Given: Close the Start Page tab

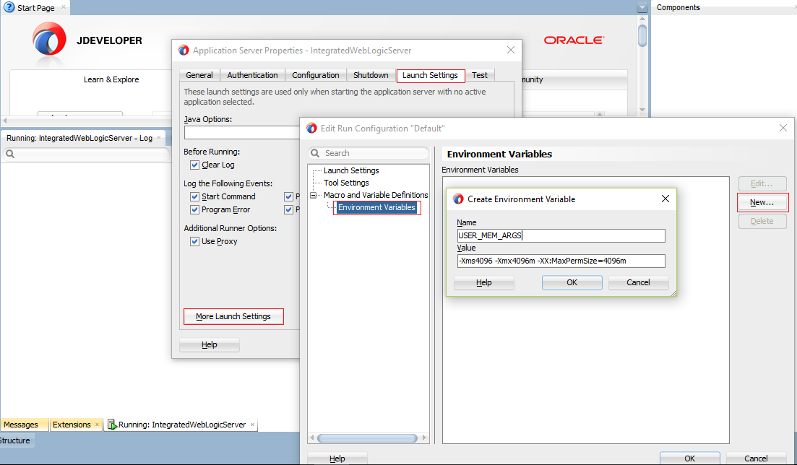Looking at the screenshot, I should [64, 7].
